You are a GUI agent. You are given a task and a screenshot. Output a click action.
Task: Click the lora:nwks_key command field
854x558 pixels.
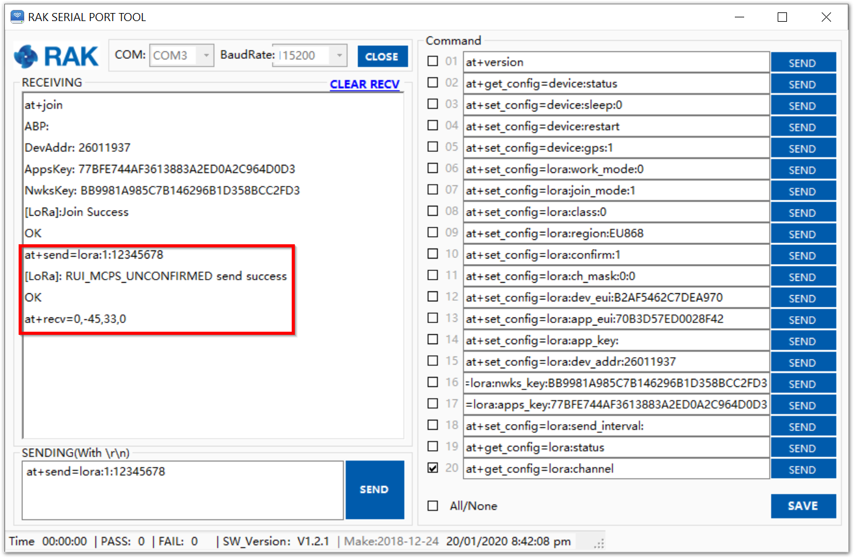click(616, 383)
